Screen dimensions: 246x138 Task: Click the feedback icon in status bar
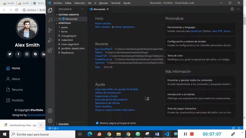[233, 128]
